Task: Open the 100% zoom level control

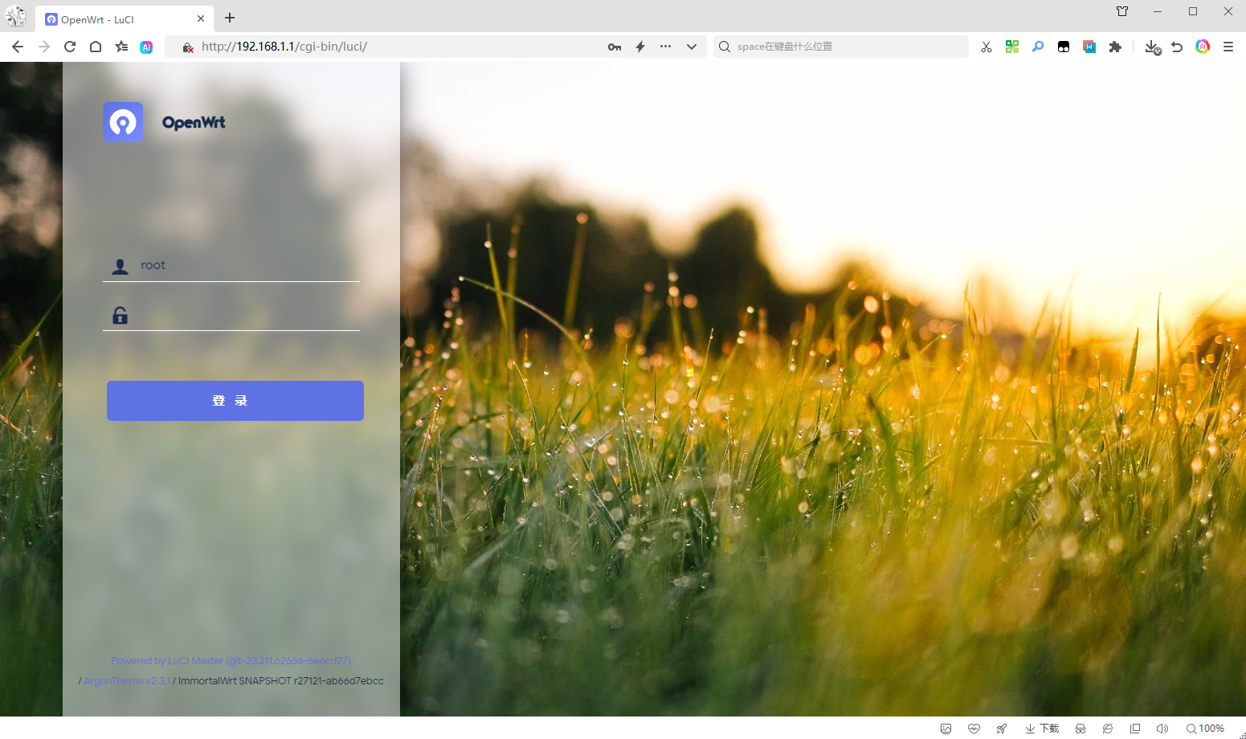Action: coord(1205,729)
